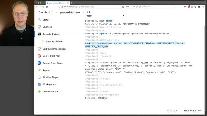Select the '[Pipeline] Start of Pipeline' line
Image resolution: width=207 pixels, height=116 pixels.
pos(103,27)
